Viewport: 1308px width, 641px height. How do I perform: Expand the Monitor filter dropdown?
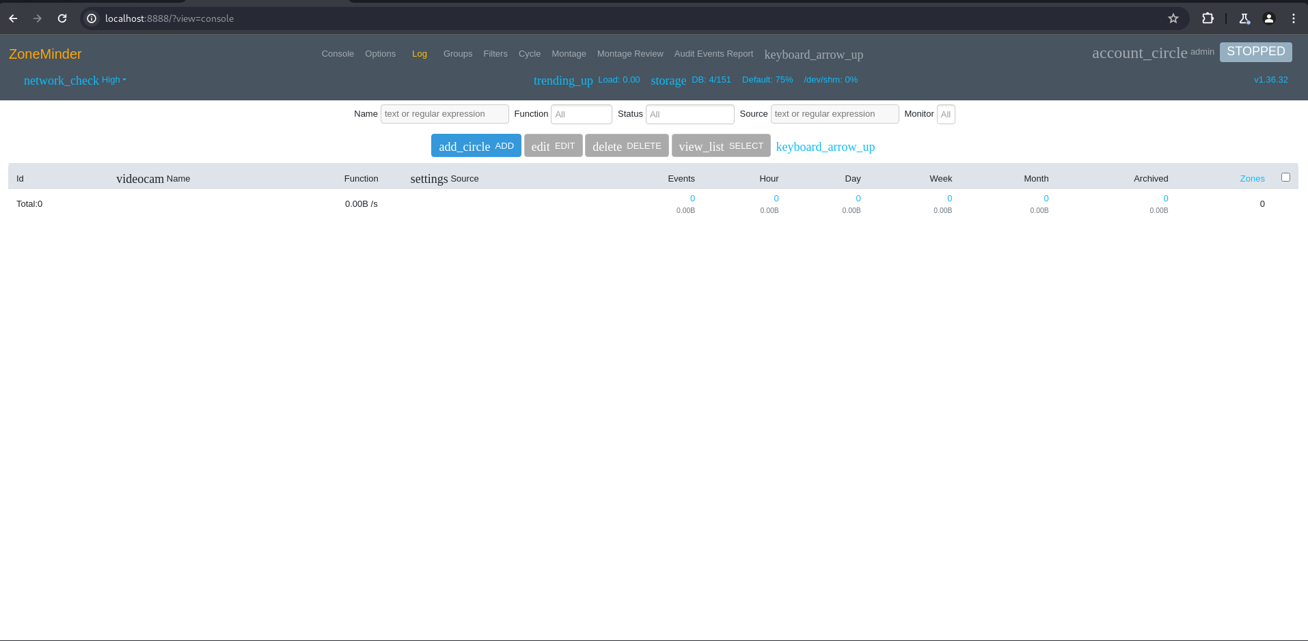(x=945, y=114)
